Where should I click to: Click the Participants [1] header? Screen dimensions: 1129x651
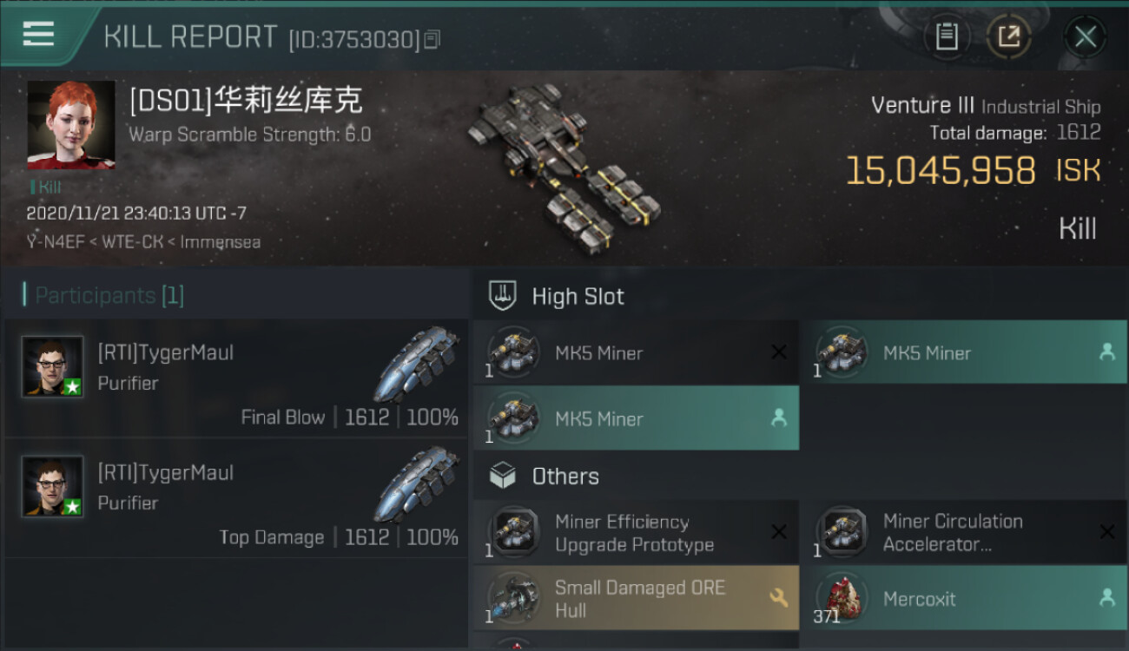click(x=104, y=295)
